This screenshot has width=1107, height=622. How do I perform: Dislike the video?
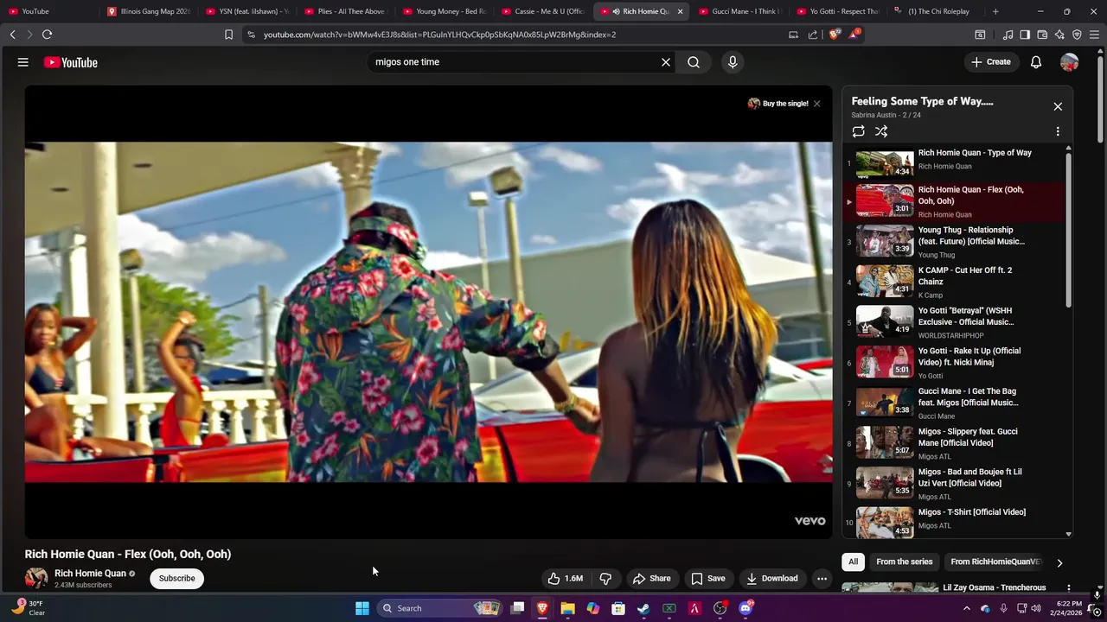point(605,578)
